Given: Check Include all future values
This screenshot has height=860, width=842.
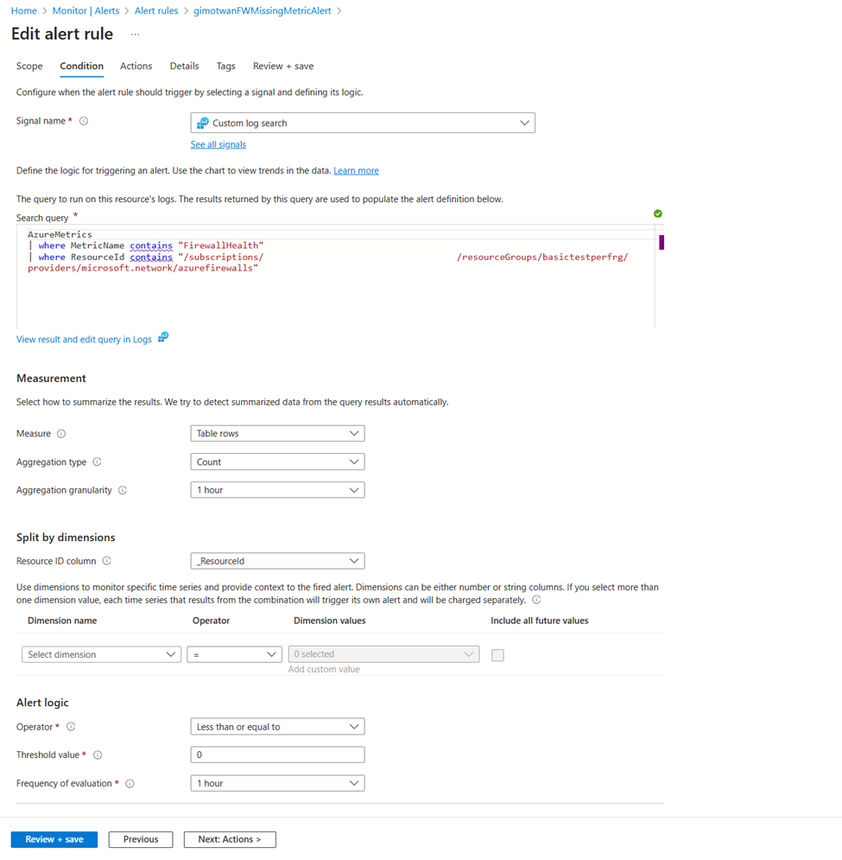Looking at the screenshot, I should pos(497,654).
